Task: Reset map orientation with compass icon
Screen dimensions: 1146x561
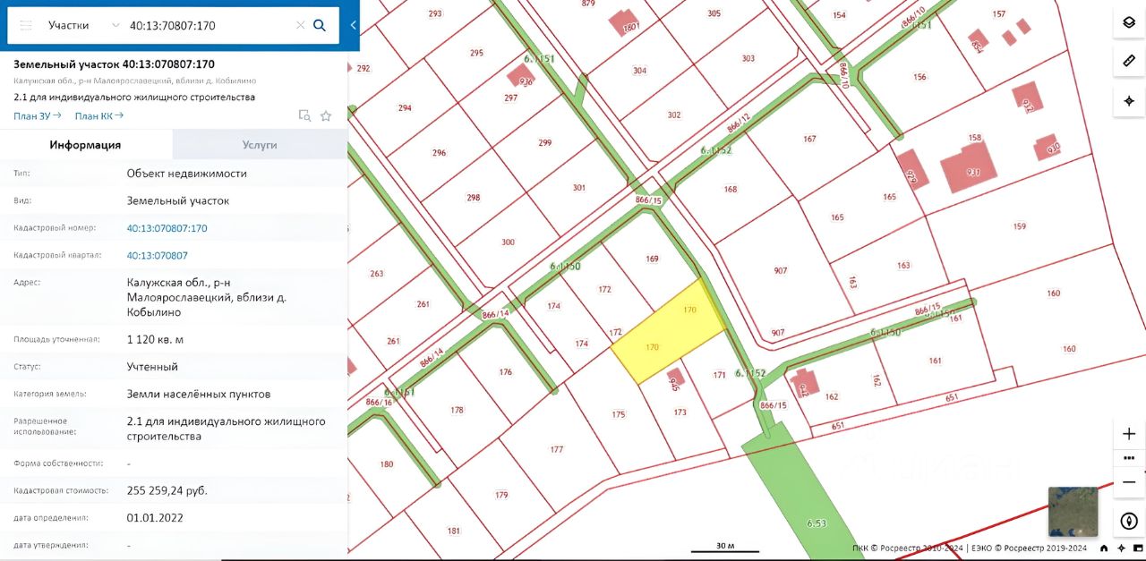Action: tap(1129, 521)
